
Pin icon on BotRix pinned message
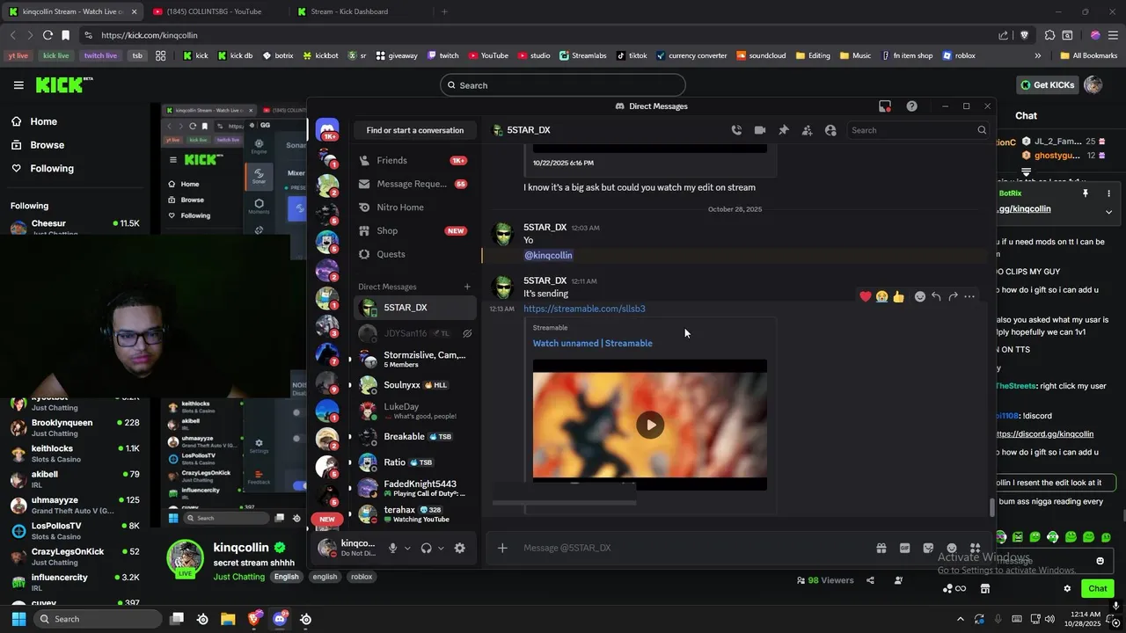(x=1086, y=193)
